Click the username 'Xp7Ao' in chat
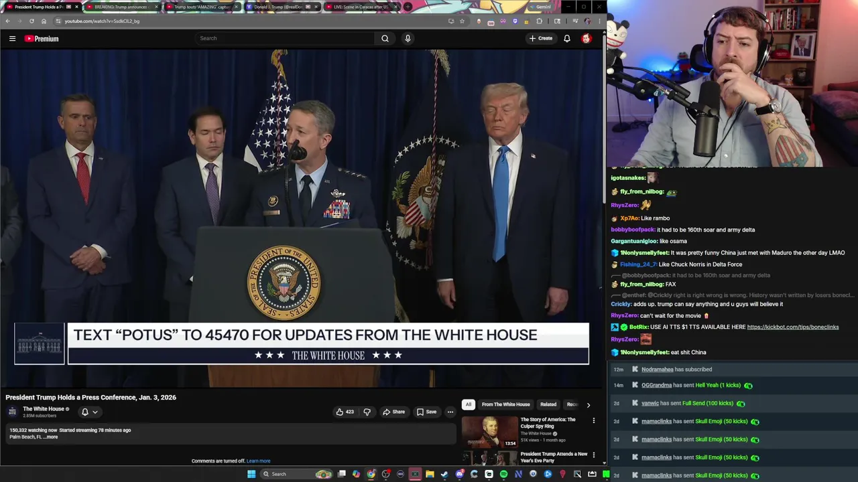This screenshot has height=482, width=858. [x=629, y=218]
